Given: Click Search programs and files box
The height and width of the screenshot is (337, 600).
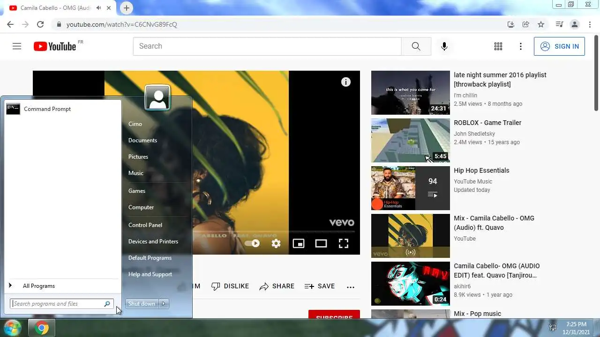Looking at the screenshot, I should click(61, 304).
